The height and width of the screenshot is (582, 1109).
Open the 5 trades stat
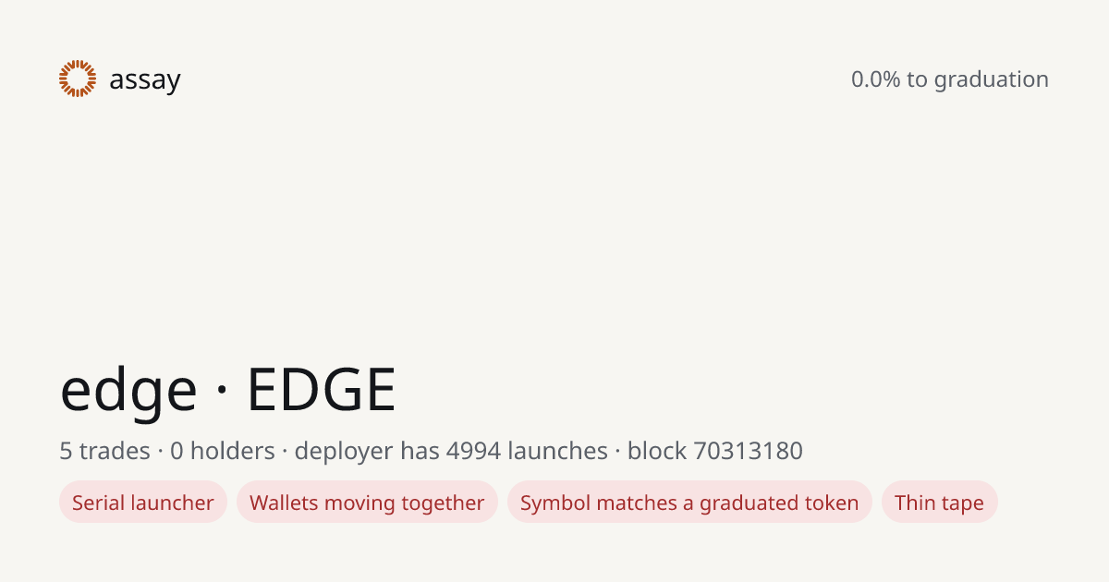[x=104, y=451]
